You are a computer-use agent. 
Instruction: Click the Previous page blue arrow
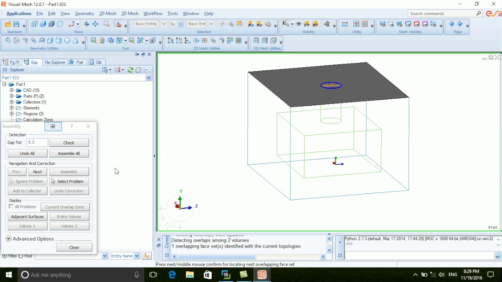click(x=451, y=24)
